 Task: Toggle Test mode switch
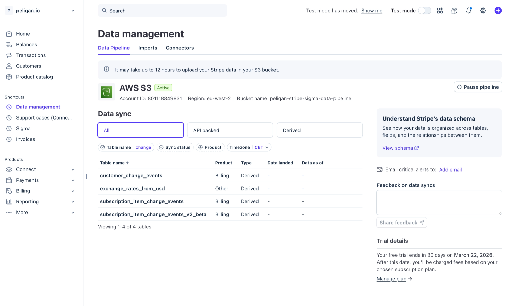(424, 11)
